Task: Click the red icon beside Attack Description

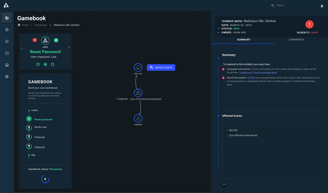Action: tap(224, 78)
